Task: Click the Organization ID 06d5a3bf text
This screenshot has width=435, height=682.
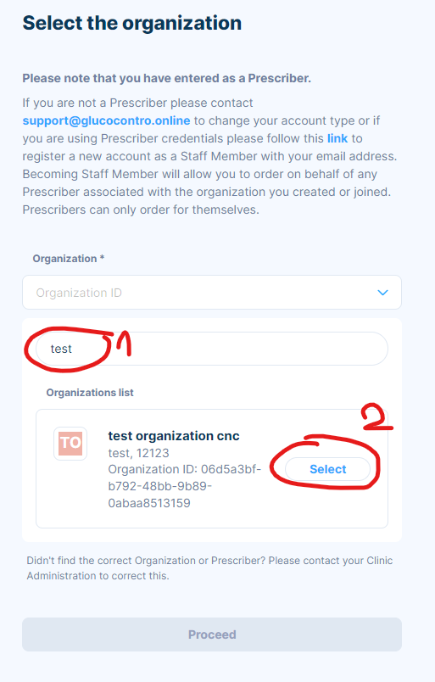Action: click(185, 486)
